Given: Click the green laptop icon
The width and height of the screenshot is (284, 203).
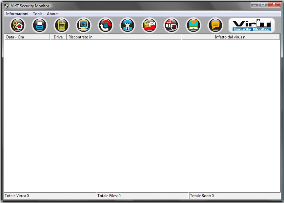Looking at the screenshot, I should click(193, 25).
